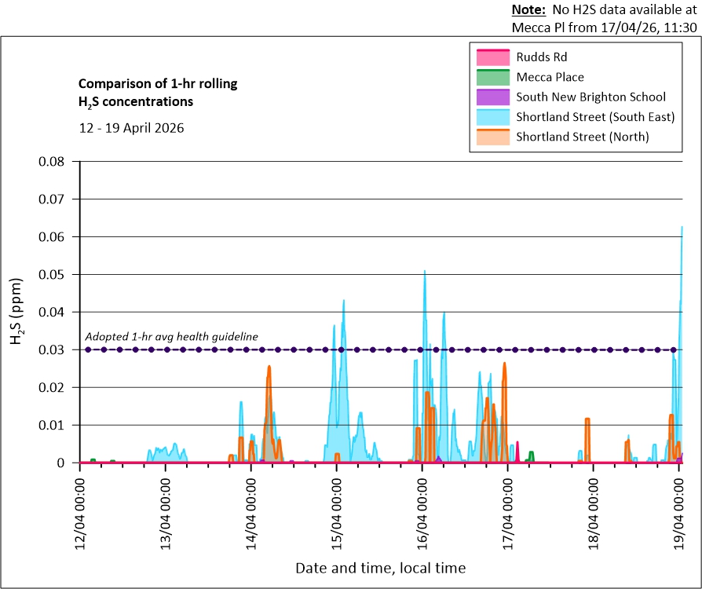The image size is (702, 589).
Task: Click the '12 - 19 April 2026' date subtitle
Action: click(131, 128)
